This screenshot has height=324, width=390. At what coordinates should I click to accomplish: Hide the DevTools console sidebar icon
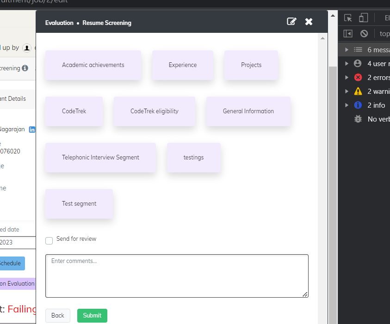pyautogui.click(x=348, y=34)
